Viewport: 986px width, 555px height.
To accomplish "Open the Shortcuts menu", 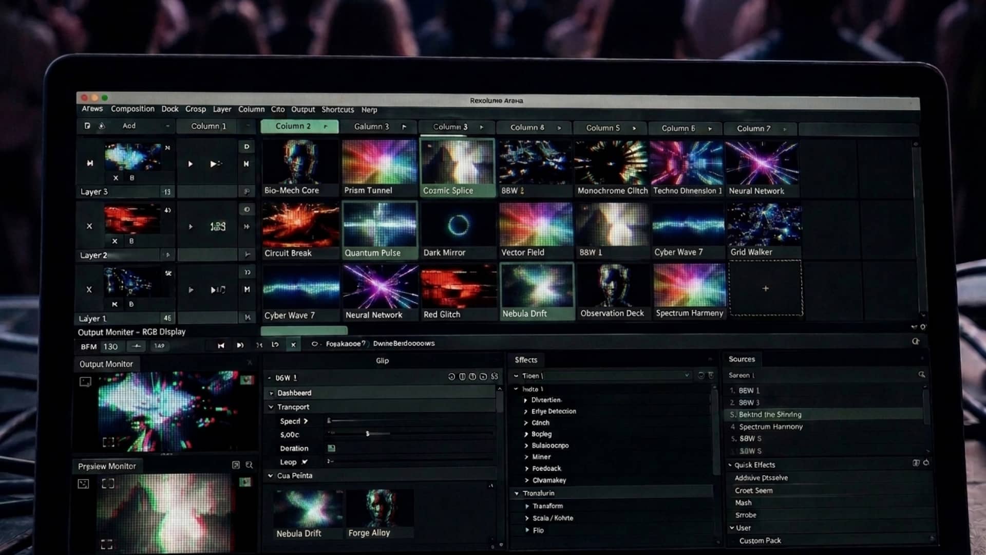I will pos(337,109).
